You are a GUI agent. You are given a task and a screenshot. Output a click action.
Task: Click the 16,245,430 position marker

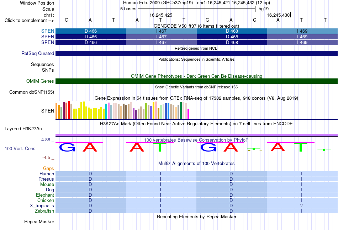pos(279,15)
